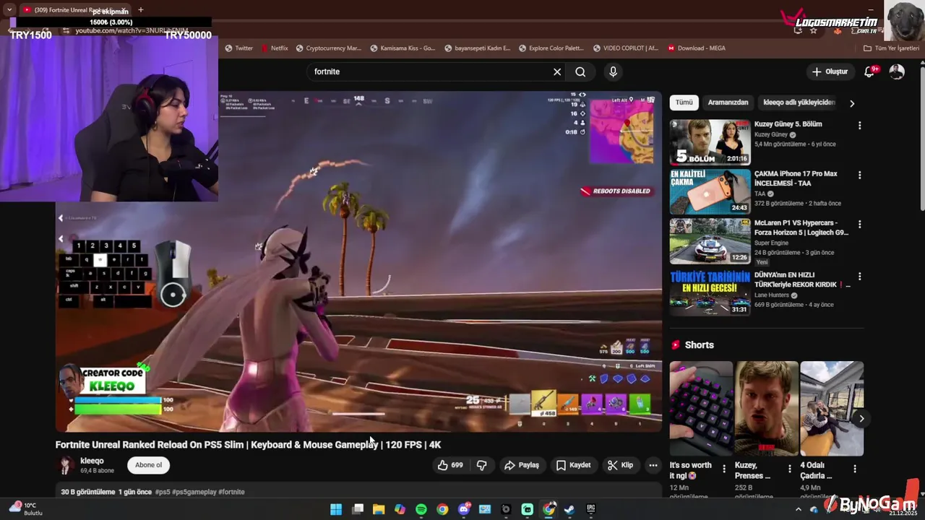925x520 pixels.
Task: Create a clip with Klip button
Action: [620, 465]
